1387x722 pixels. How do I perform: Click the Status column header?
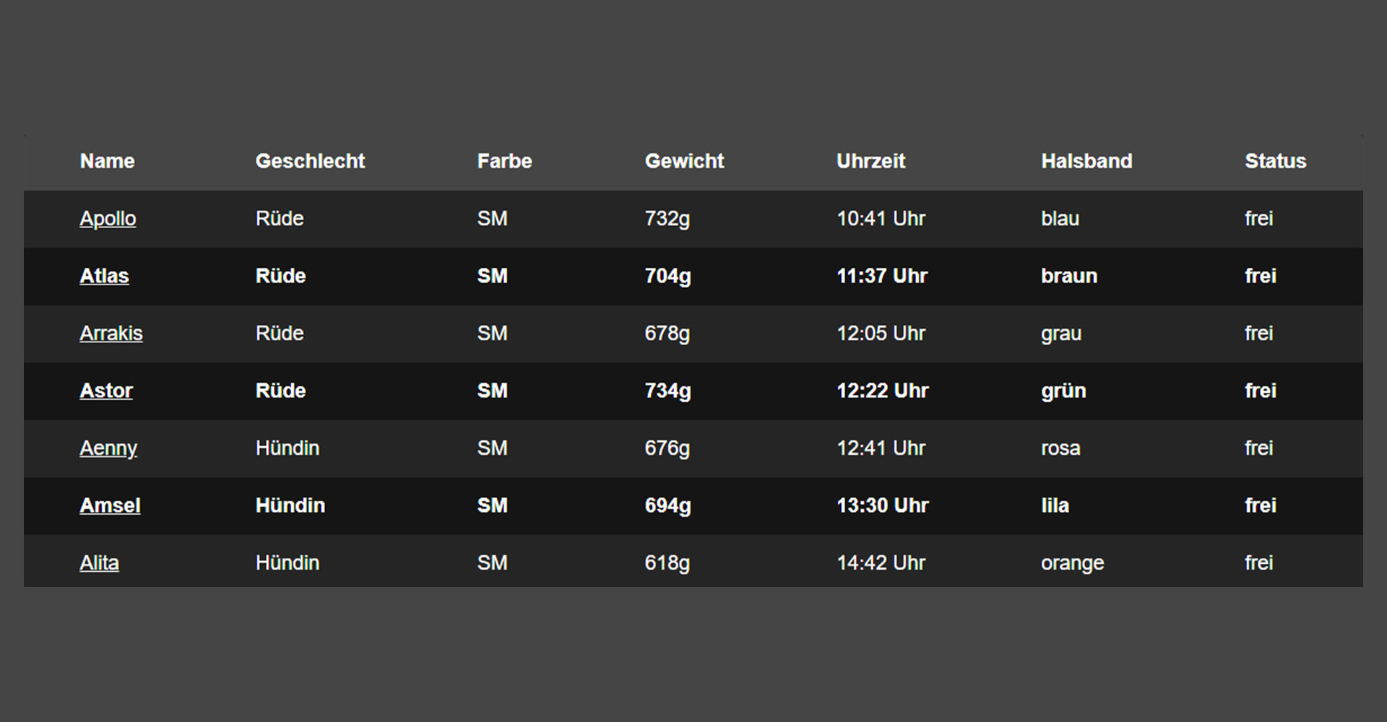click(1275, 161)
